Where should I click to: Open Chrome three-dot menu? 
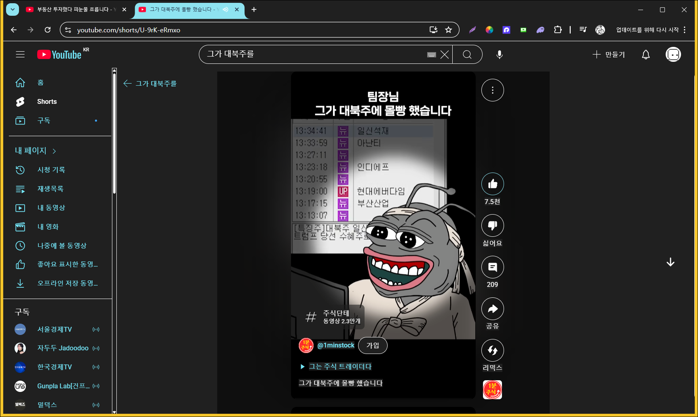click(x=685, y=30)
